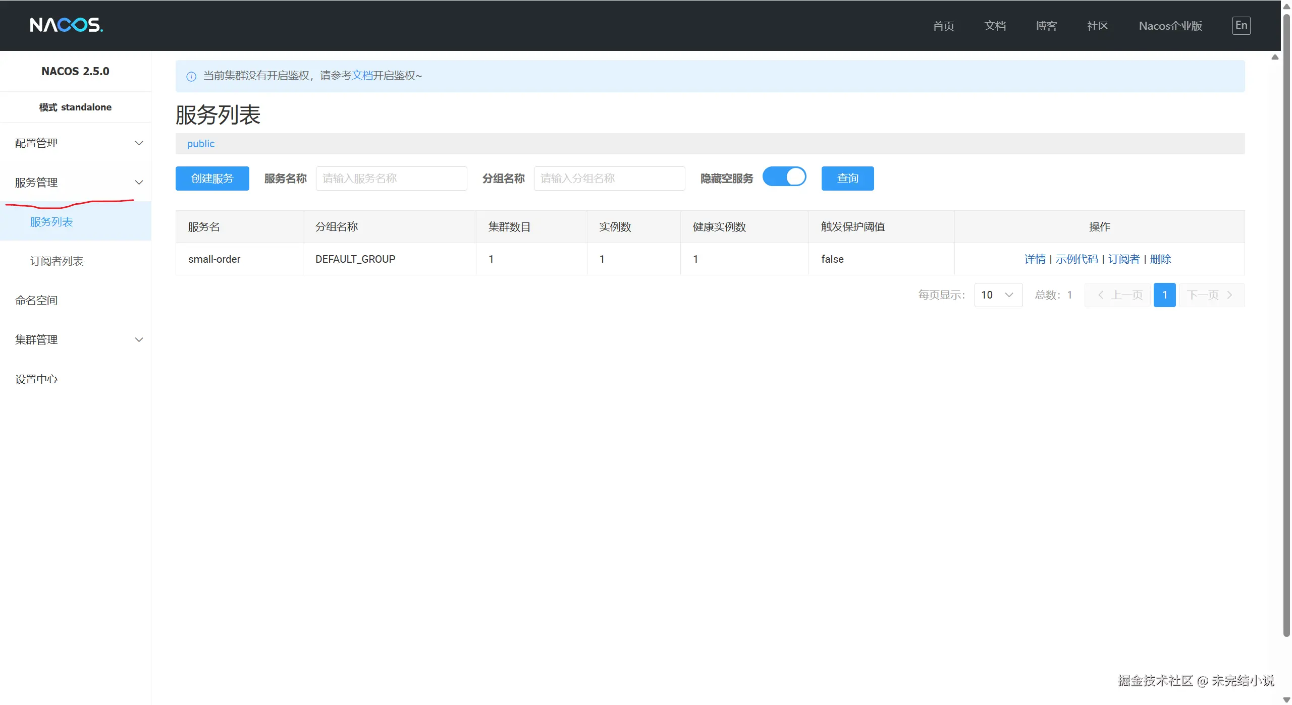Screen dimensions: 1292x705
Task: Click 删除 link for small-order service
Action: point(1160,259)
